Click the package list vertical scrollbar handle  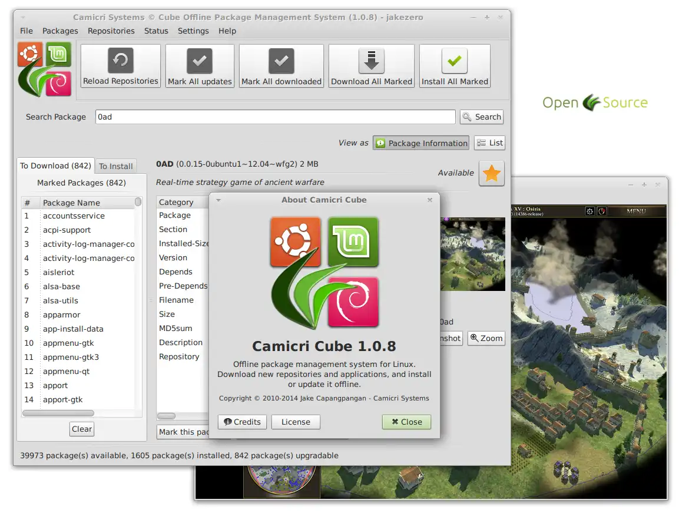pyautogui.click(x=138, y=202)
